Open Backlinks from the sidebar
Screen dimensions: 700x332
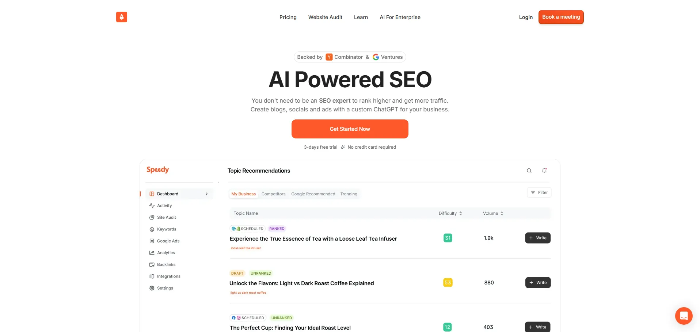pos(166,264)
